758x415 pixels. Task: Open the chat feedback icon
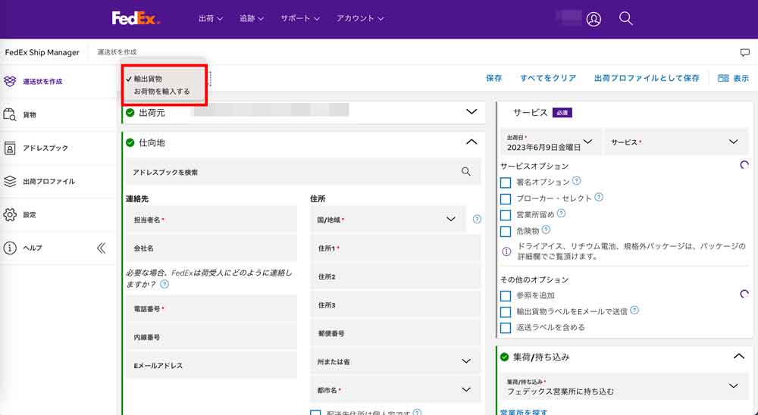point(744,52)
